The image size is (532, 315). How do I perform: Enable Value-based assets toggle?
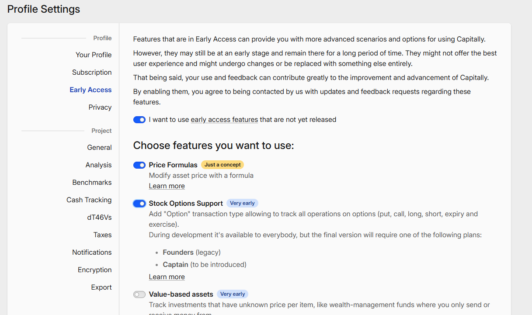139,294
